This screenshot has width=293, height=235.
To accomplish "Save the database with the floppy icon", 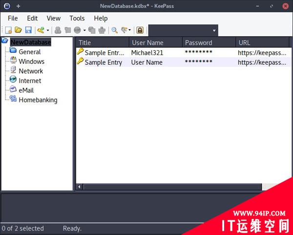I will 28,30.
